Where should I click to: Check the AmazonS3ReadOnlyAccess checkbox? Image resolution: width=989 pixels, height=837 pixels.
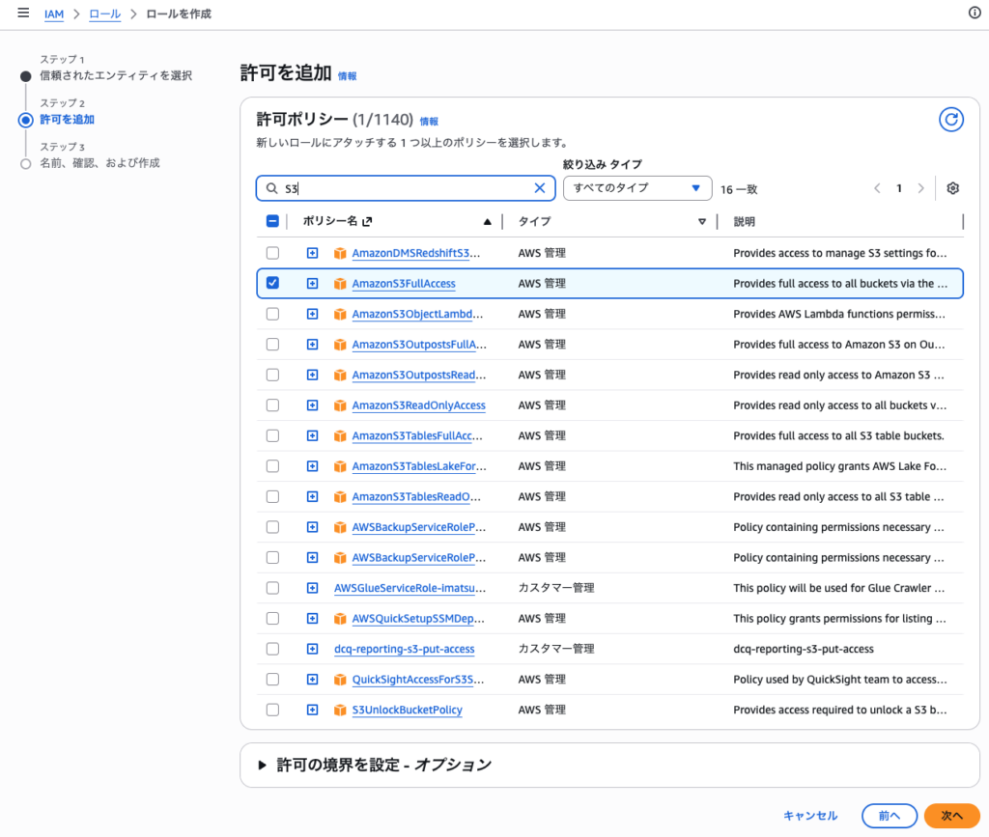click(272, 405)
